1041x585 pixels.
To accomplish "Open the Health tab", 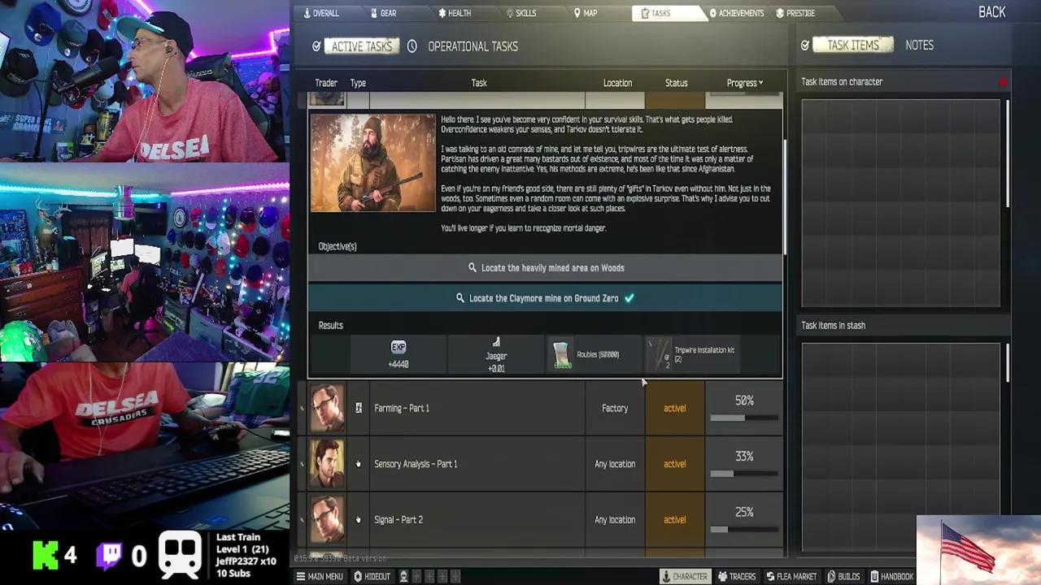I will (454, 13).
